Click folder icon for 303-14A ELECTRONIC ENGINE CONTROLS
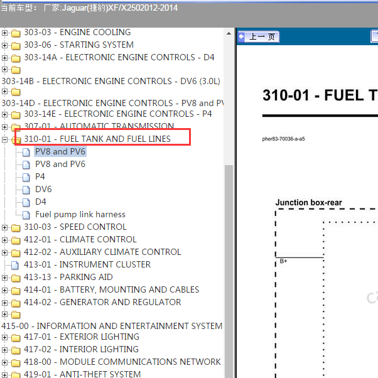Screen dimensions: 378x378 (x=16, y=58)
